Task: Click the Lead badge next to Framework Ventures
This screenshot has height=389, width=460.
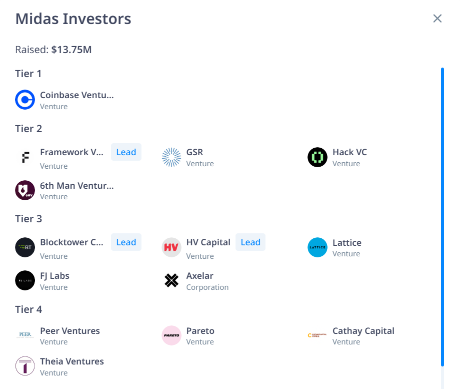Action: [x=126, y=152]
